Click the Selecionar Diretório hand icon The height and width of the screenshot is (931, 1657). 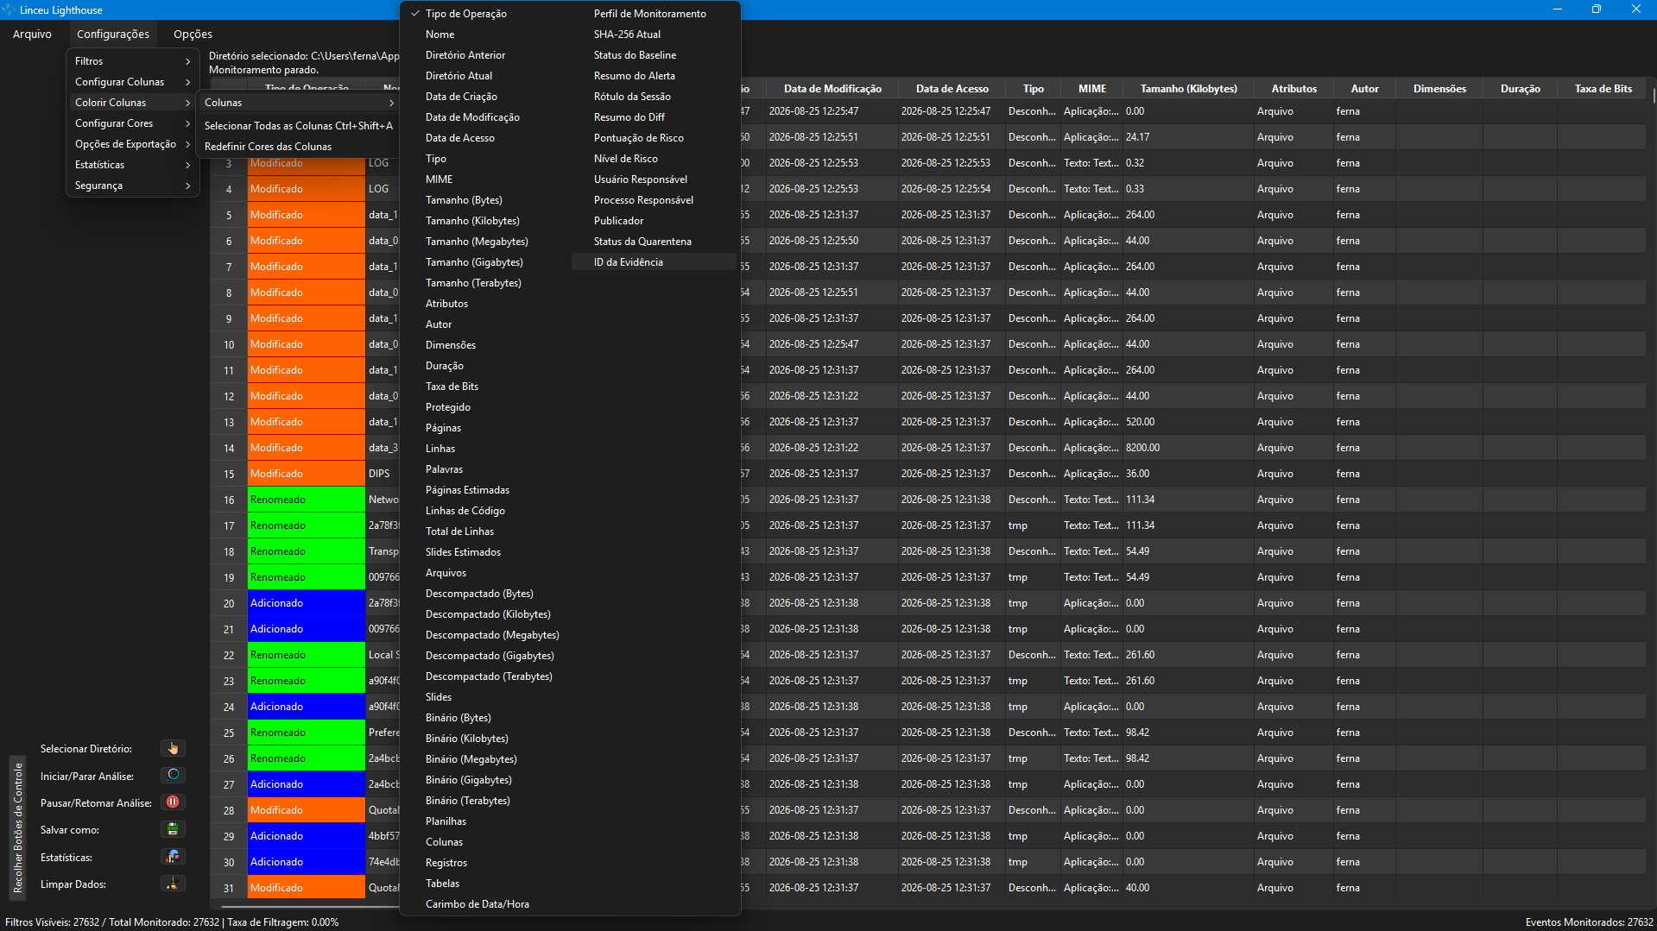[x=173, y=748]
